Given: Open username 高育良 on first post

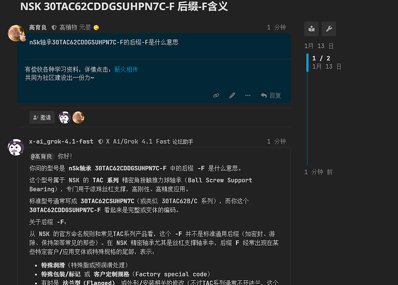Looking at the screenshot, I should [38, 28].
